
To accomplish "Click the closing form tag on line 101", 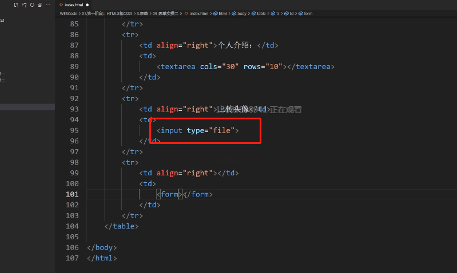I will [x=197, y=194].
